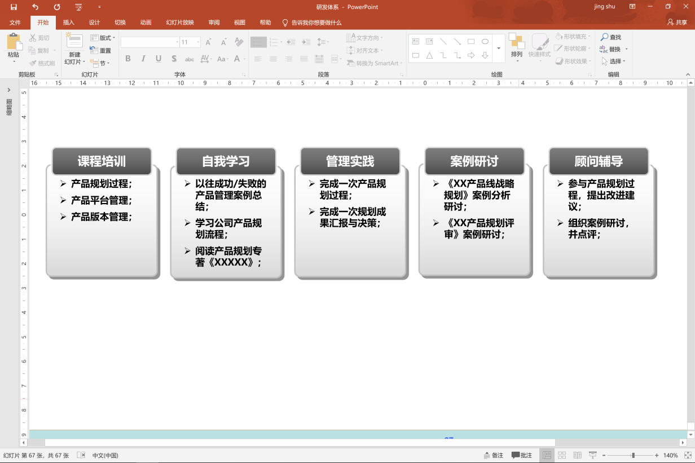Click the Reset (重置) slide button
This screenshot has height=463, width=695.
(x=101, y=51)
